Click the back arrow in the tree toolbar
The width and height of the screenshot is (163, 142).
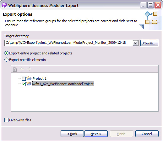[x=22, y=69]
